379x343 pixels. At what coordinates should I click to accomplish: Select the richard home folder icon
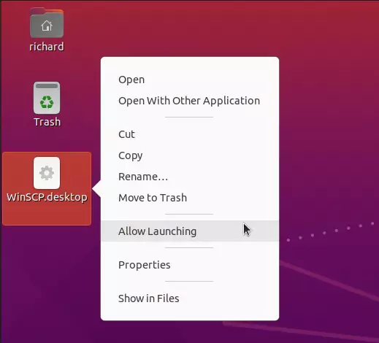point(47,23)
